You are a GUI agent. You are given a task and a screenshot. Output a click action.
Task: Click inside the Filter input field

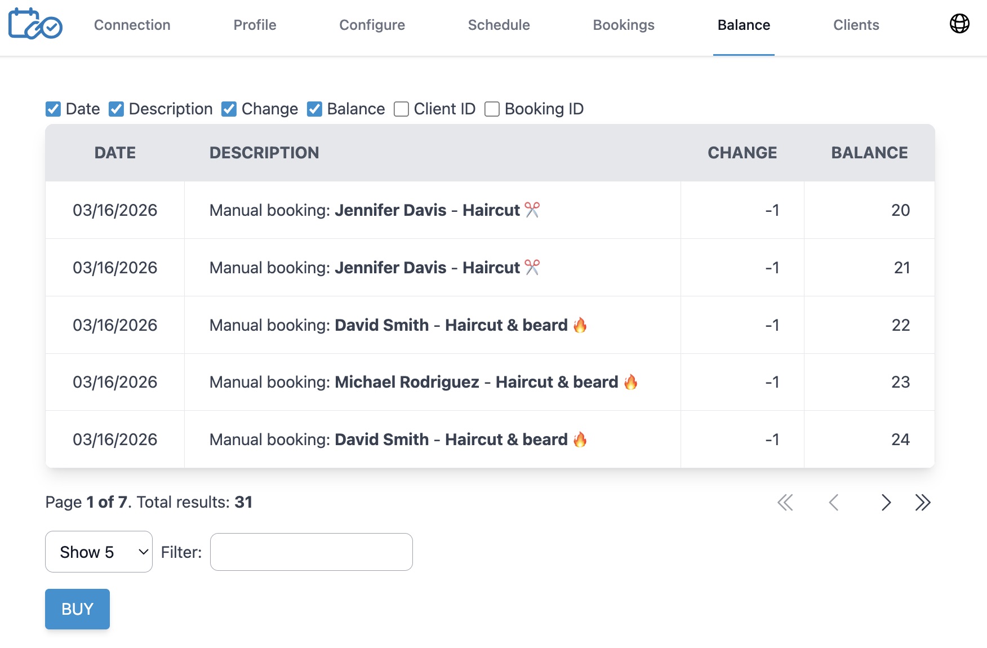pyautogui.click(x=311, y=552)
